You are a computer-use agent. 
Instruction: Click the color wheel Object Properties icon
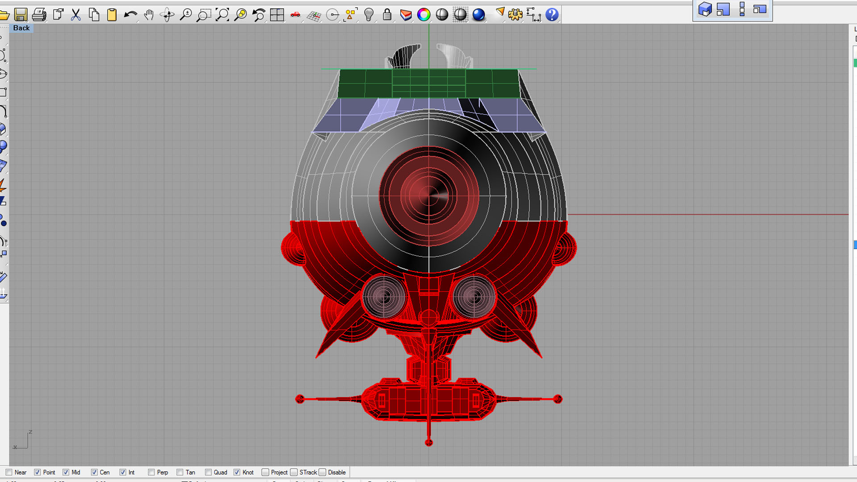(424, 15)
